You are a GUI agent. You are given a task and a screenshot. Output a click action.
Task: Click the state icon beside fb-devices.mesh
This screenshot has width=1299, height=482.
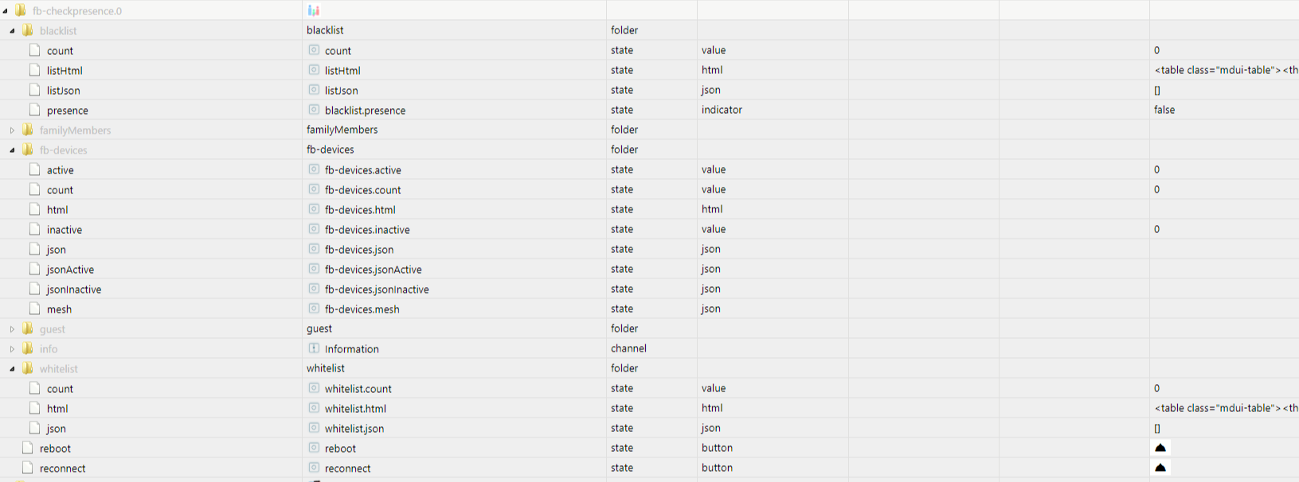click(x=314, y=309)
